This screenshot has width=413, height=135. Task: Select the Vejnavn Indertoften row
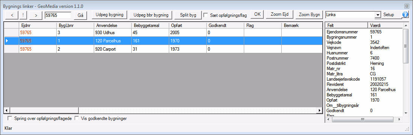click(x=364, y=48)
